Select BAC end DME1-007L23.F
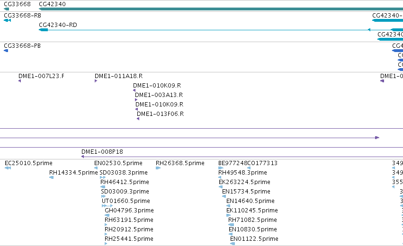 [x=41, y=76]
